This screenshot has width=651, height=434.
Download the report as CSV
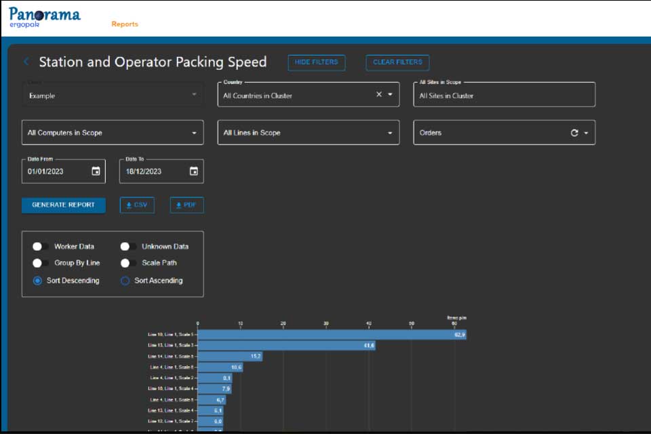coord(137,205)
